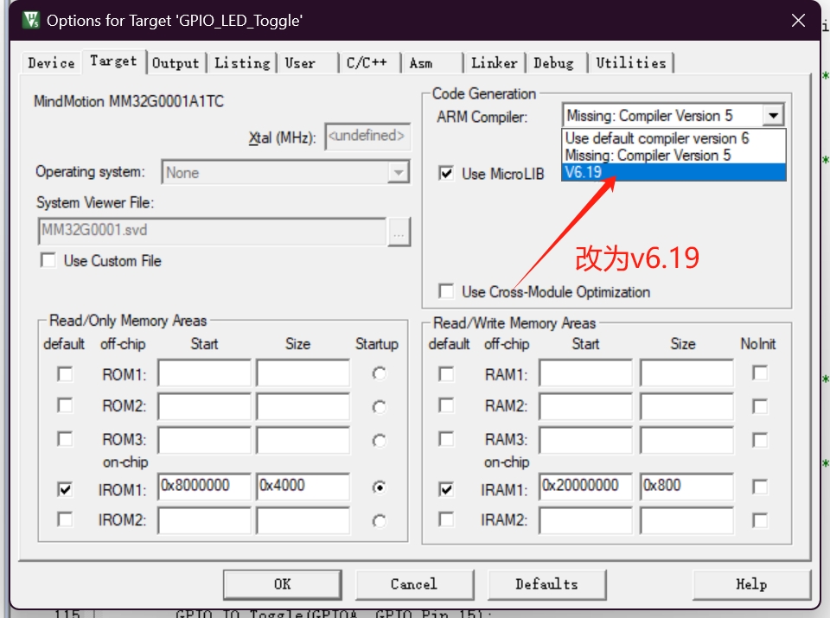The height and width of the screenshot is (618, 830).
Task: Toggle the Use MicroLIB checkbox
Action: [x=446, y=174]
